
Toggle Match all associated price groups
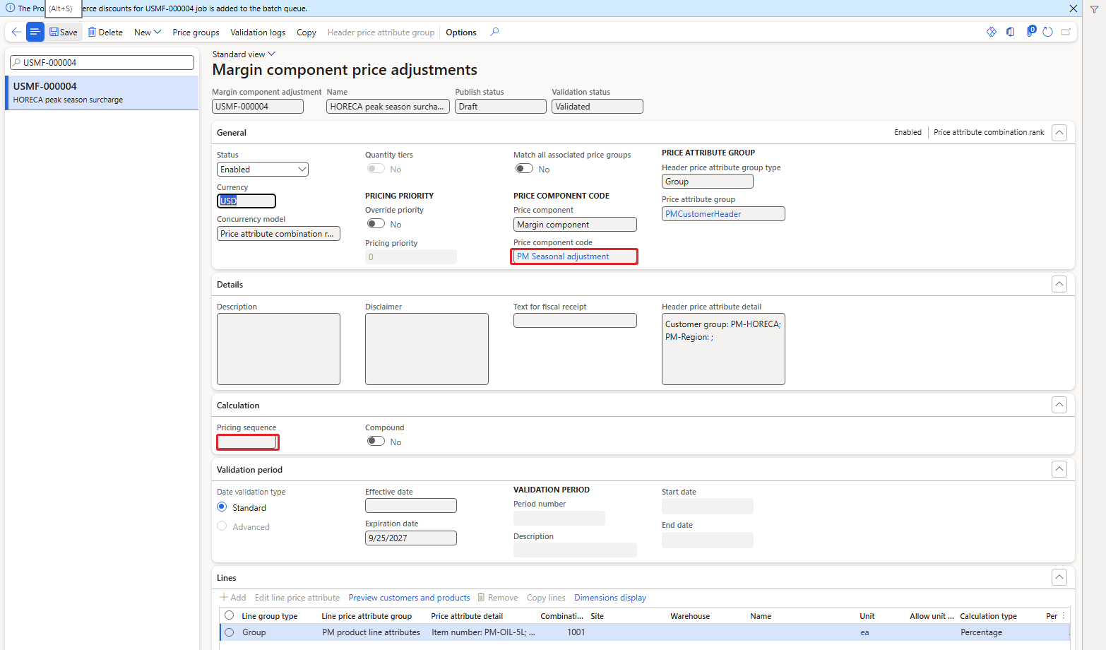524,169
